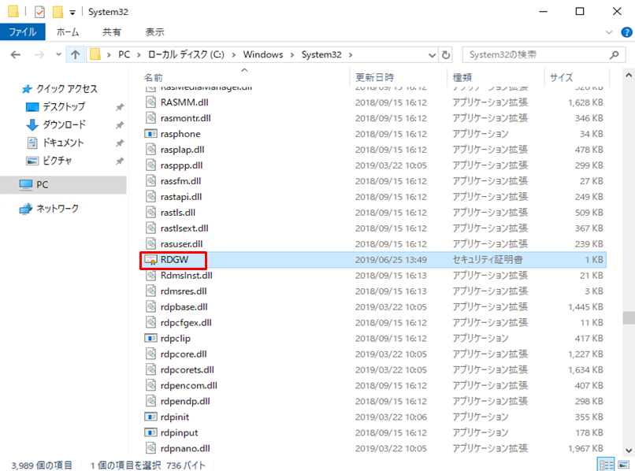Open the ファイル tab
Image resolution: width=635 pixels, height=471 pixels.
click(x=23, y=32)
